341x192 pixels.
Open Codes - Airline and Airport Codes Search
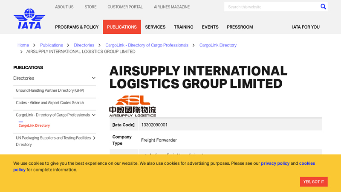coord(50,102)
